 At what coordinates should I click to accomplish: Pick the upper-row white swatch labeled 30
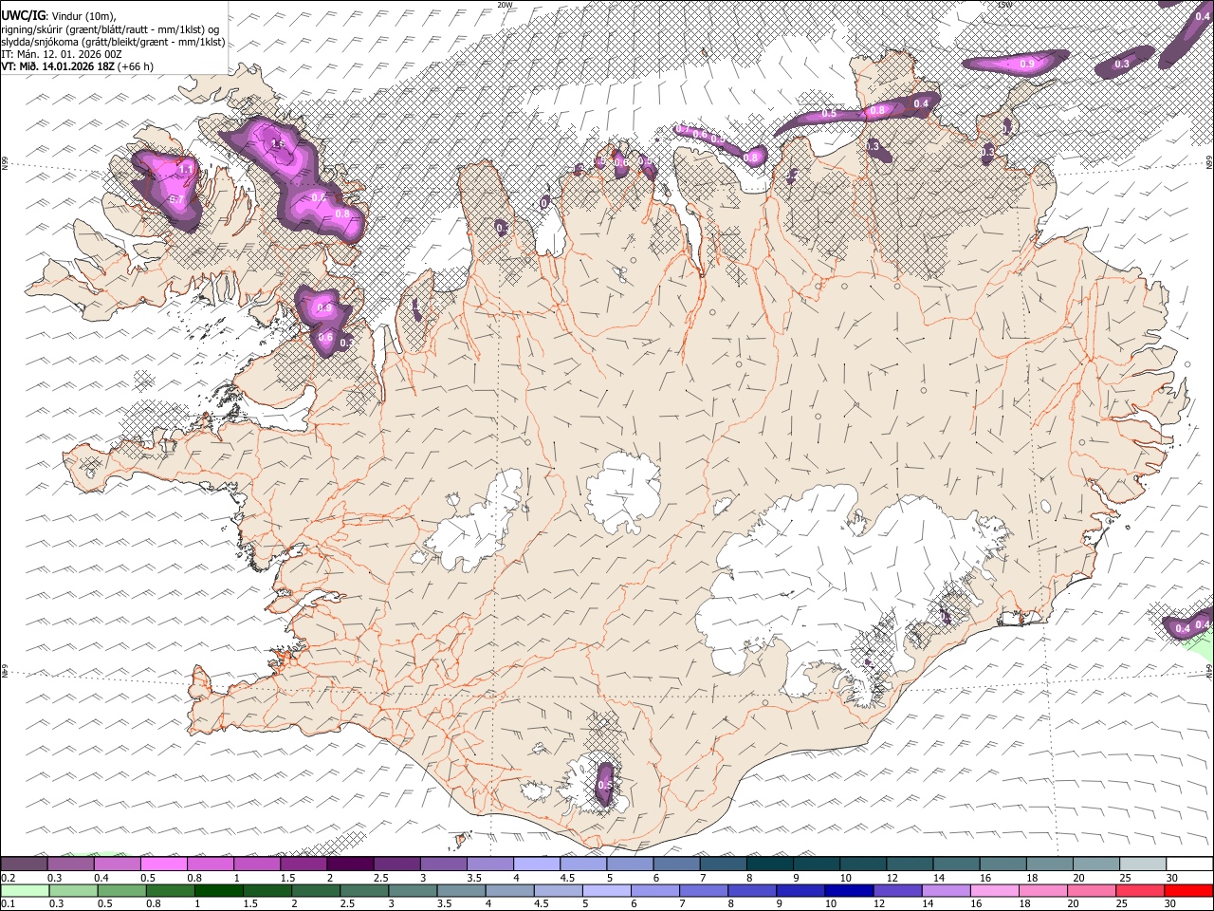tap(1189, 865)
